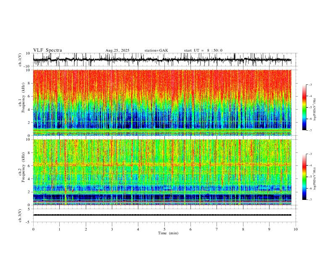
Task: Select the "start UT = 8 :50: 0" text
Action: (203, 50)
